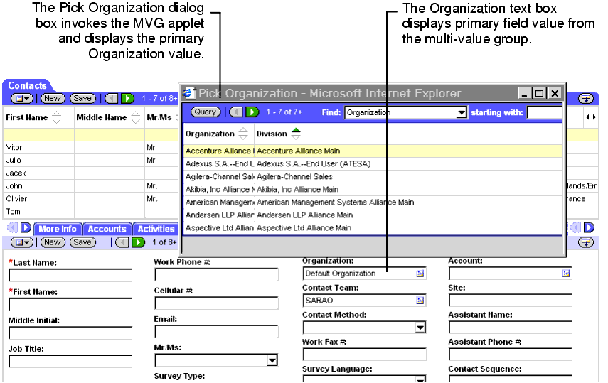Sort the Organization column in dialog
This screenshot has height=383, width=608.
(243, 134)
